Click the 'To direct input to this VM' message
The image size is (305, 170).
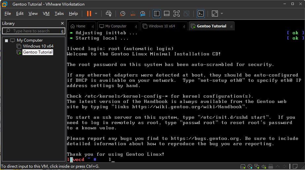[x=51, y=166]
